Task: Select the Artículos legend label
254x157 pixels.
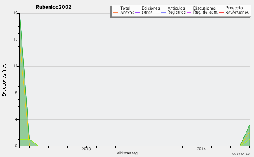Action: (x=176, y=8)
